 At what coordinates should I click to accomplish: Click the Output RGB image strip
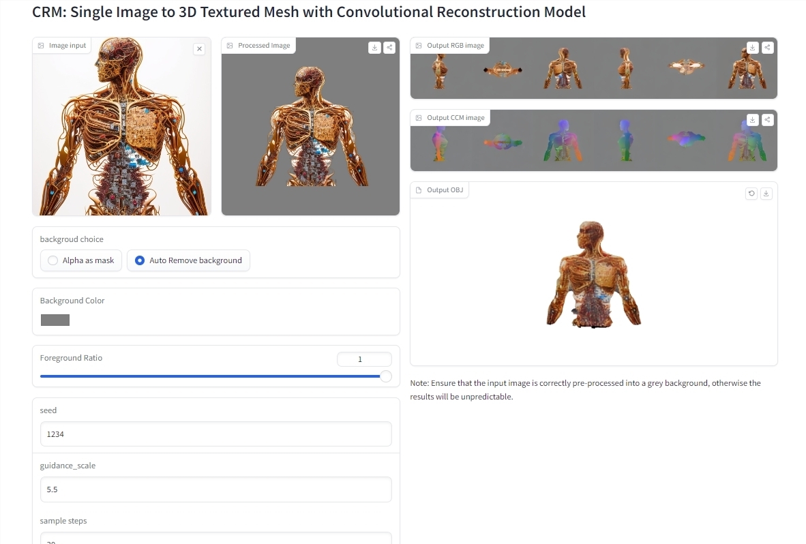click(x=594, y=67)
